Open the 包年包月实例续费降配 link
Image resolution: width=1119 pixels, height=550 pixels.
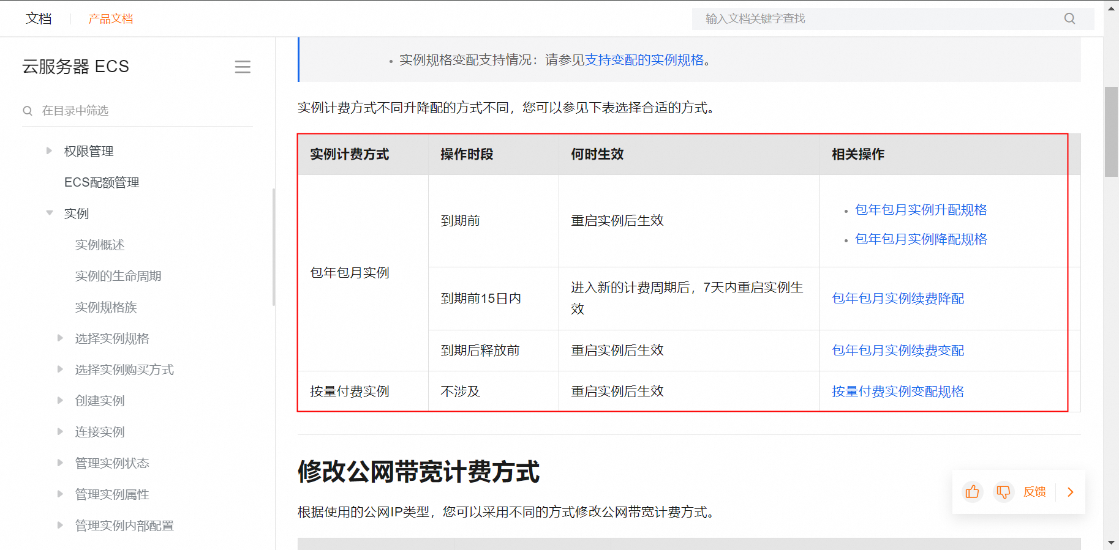click(898, 299)
